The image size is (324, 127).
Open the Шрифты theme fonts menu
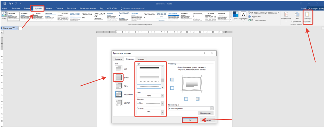243,16
